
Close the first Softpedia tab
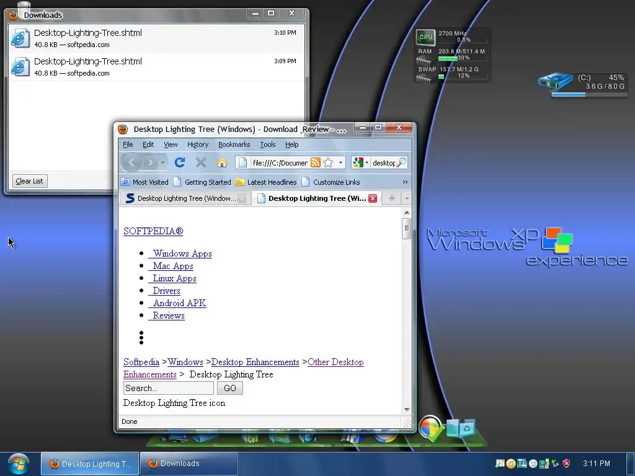242,198
